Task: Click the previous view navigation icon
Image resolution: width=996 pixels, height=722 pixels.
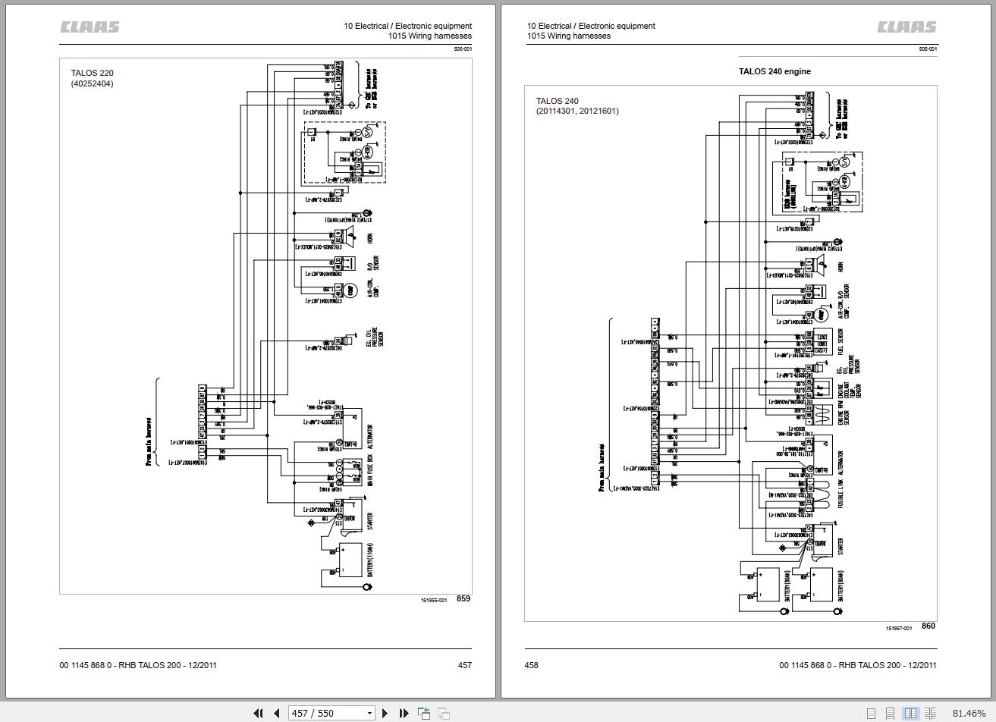Action: [x=424, y=713]
